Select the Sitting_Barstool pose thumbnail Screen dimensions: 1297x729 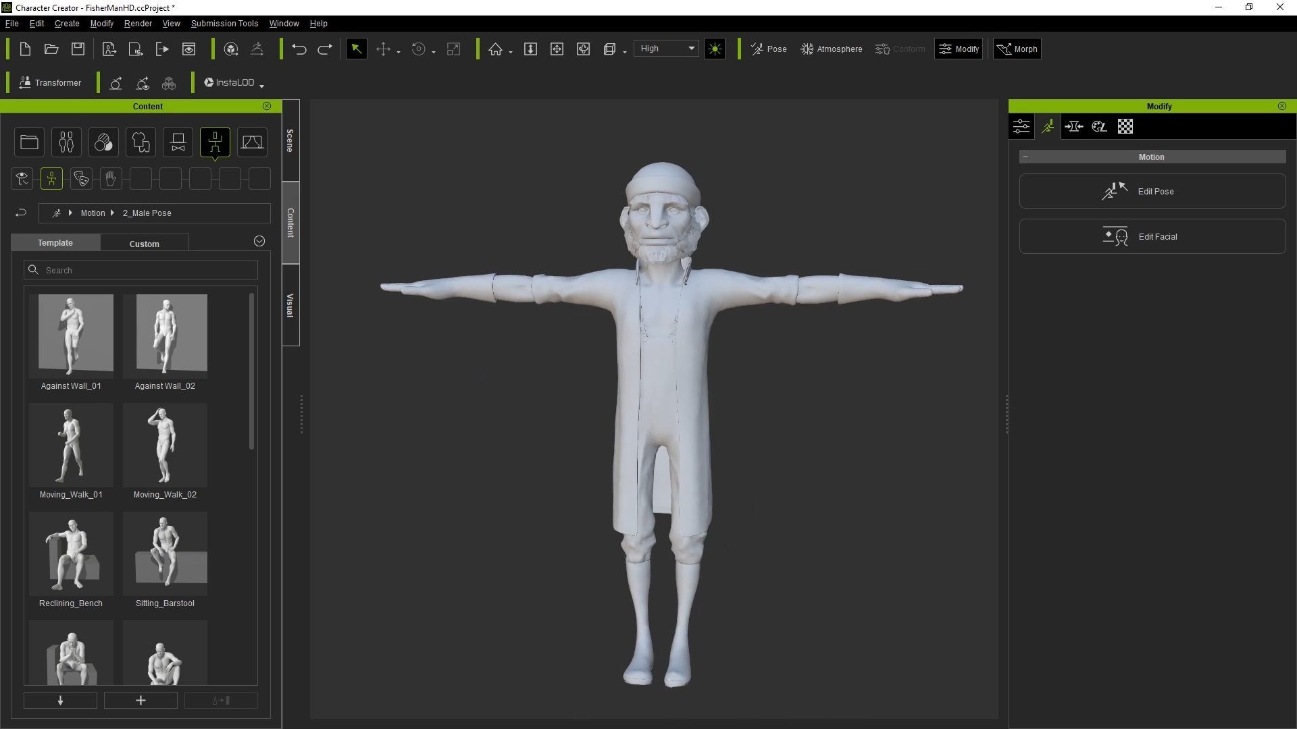click(165, 554)
